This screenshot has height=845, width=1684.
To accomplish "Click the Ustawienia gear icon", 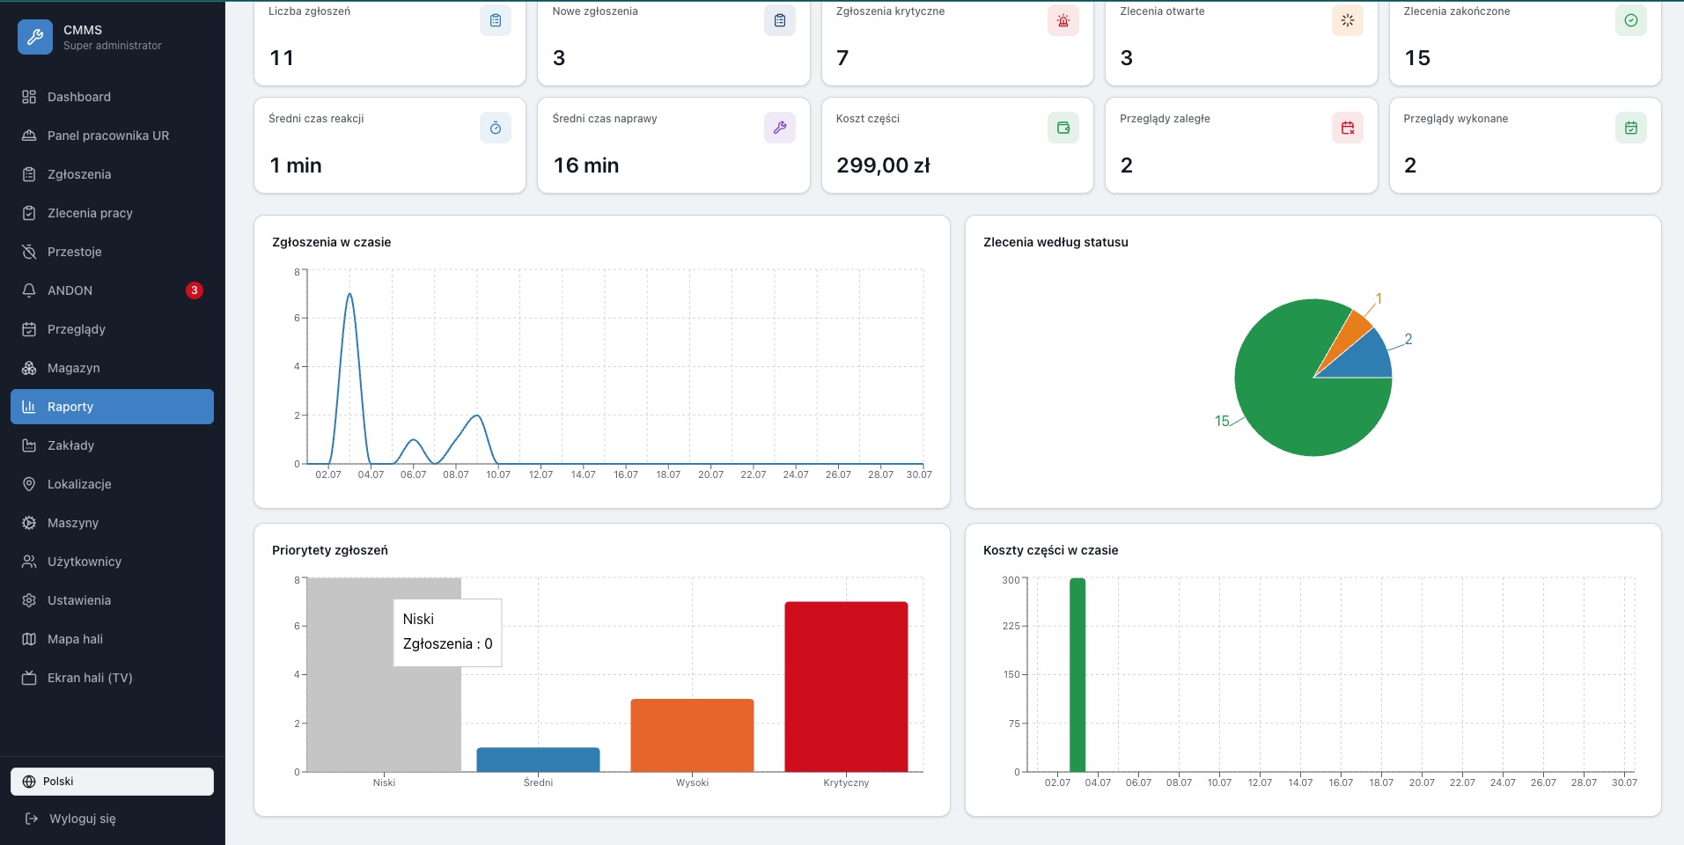I will [x=29, y=600].
